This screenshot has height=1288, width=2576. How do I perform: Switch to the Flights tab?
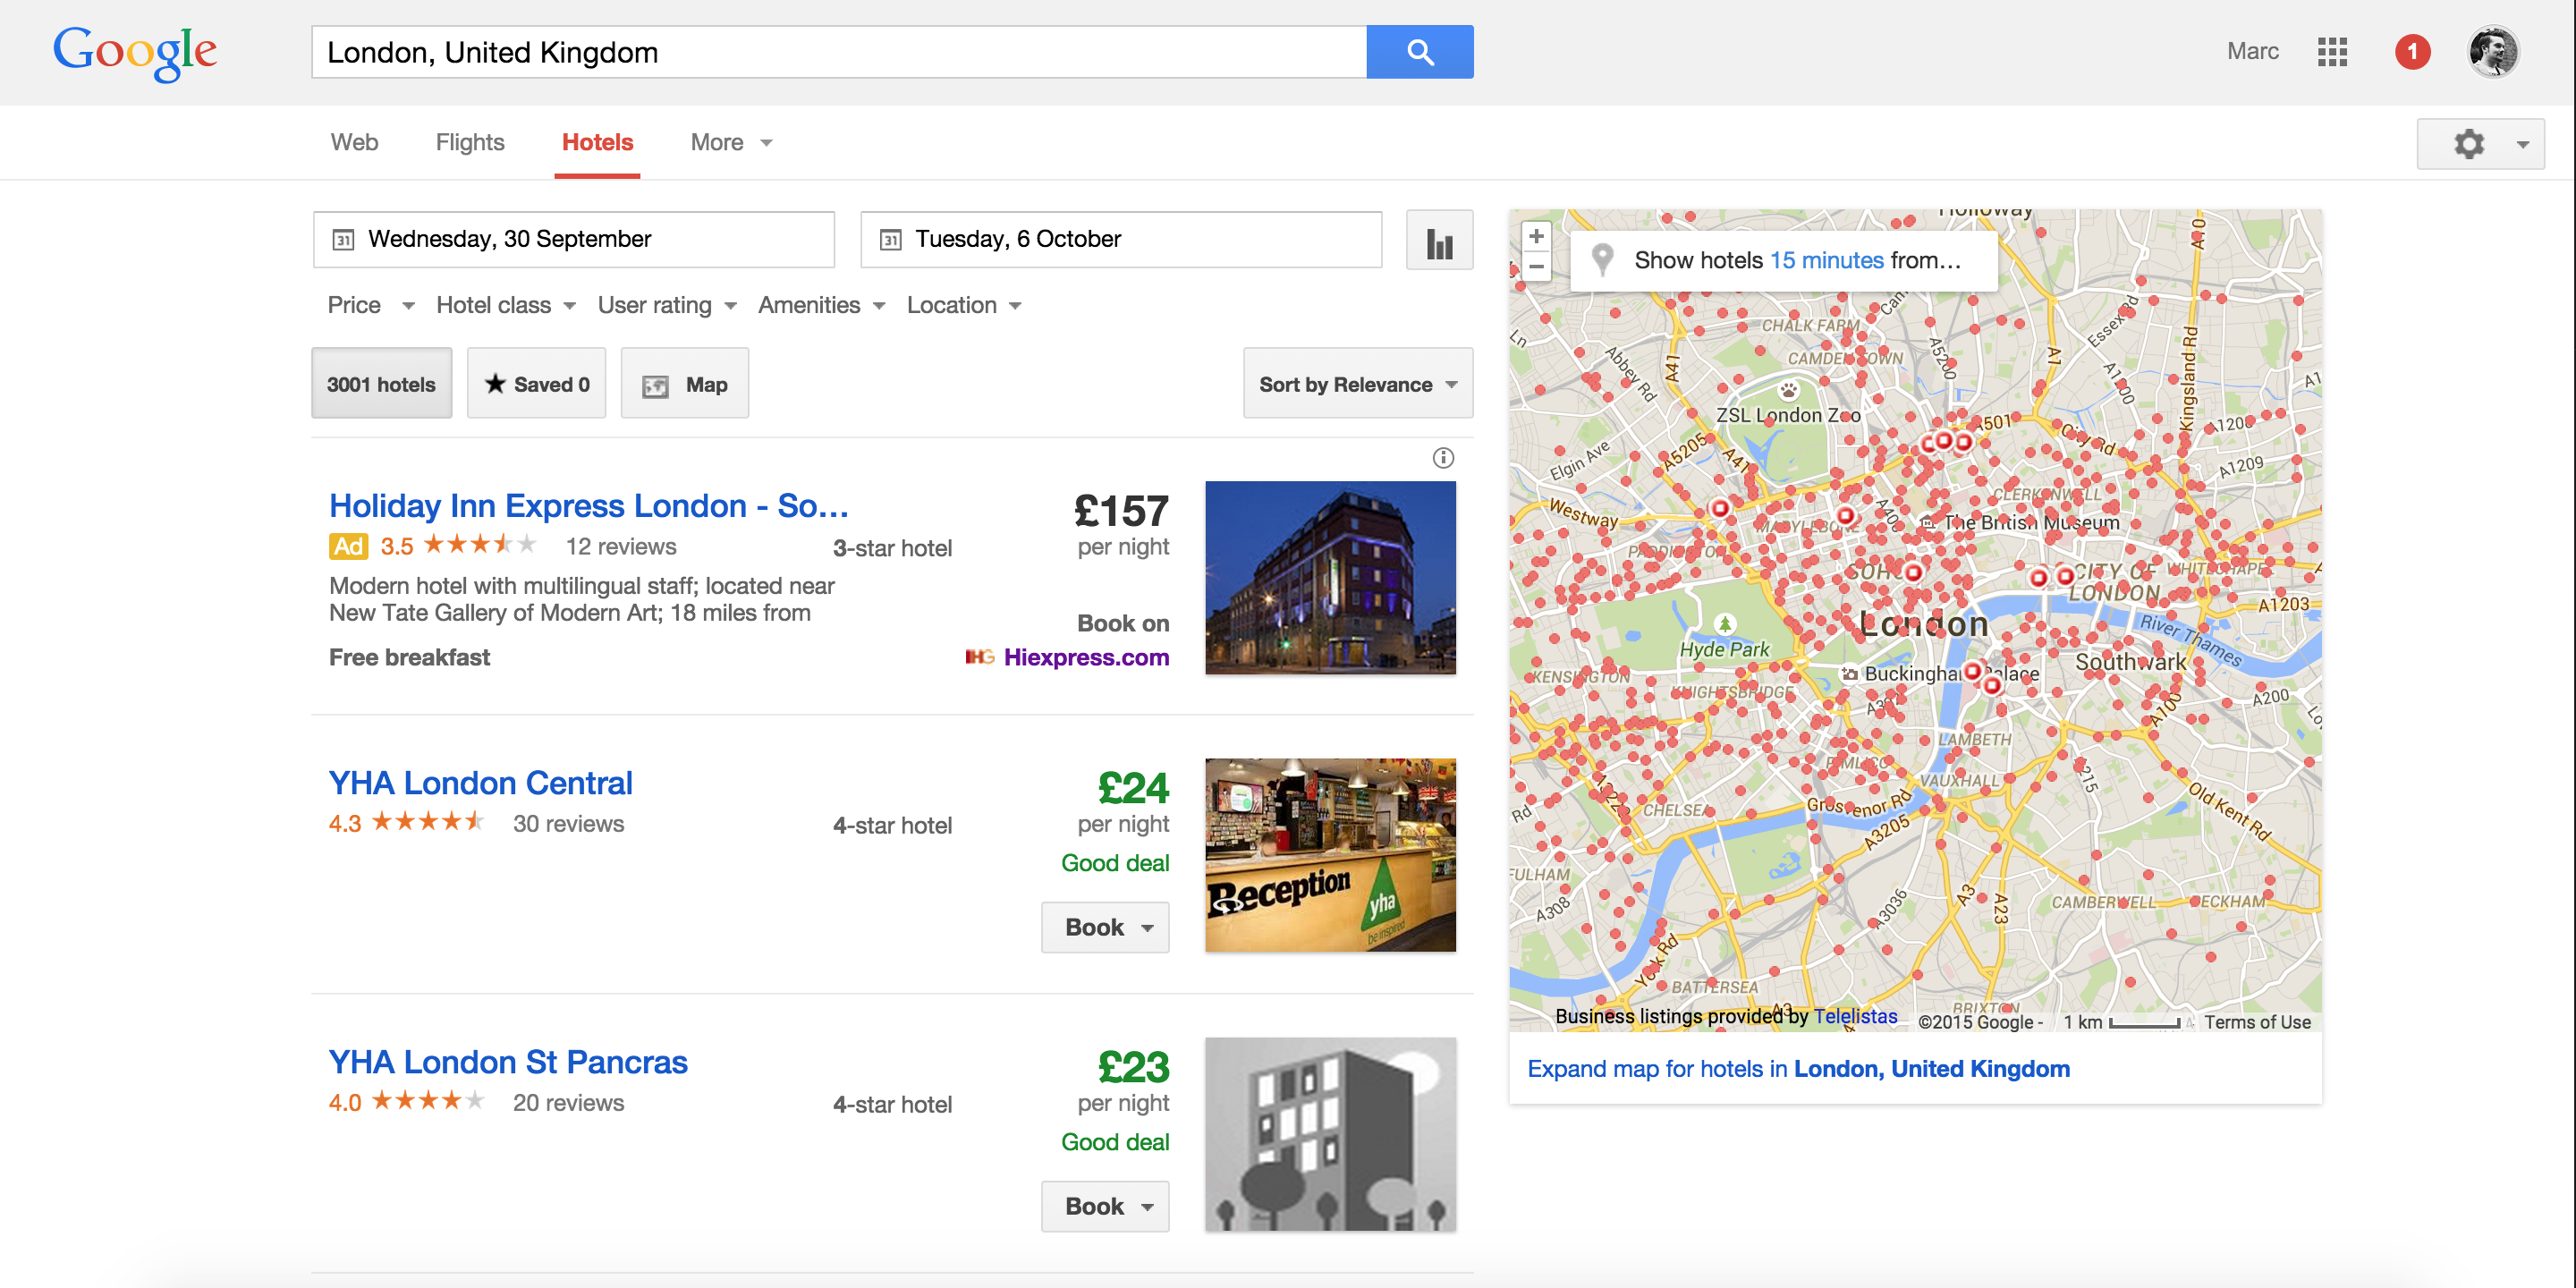click(x=469, y=142)
